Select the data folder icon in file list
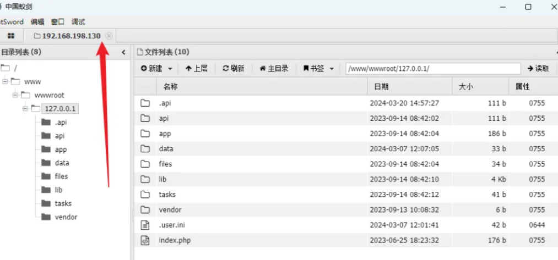This screenshot has height=260, width=558. 145,148
